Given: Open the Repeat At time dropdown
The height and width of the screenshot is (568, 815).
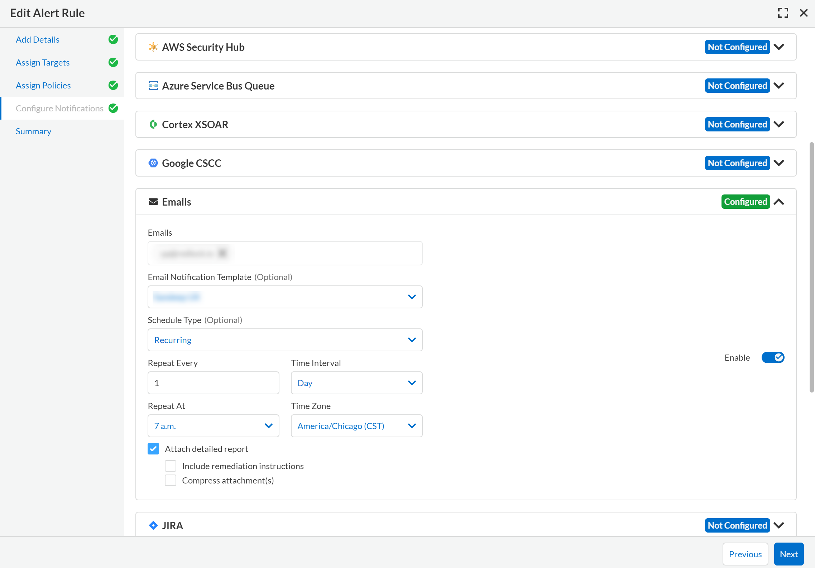Looking at the screenshot, I should 214,426.
